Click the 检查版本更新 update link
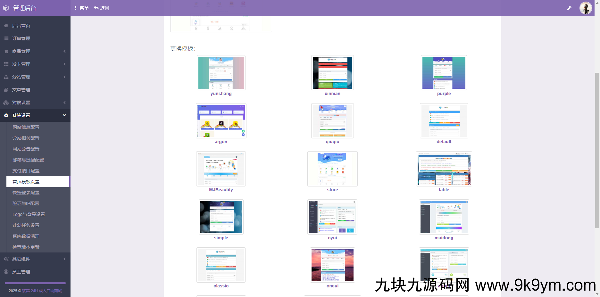 pyautogui.click(x=26, y=247)
